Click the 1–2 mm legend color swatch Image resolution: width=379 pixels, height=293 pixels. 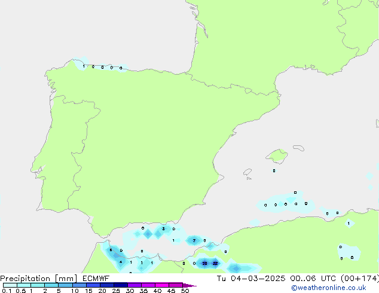(38, 285)
